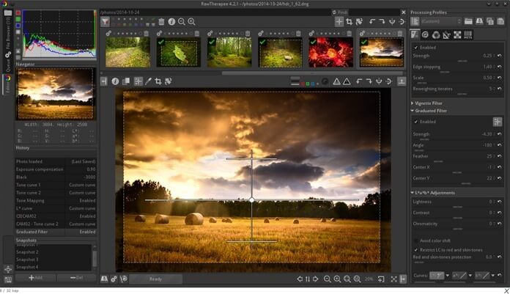Select straighten tool in browser toolbar
The height and width of the screenshot is (294, 510).
tap(359, 22)
